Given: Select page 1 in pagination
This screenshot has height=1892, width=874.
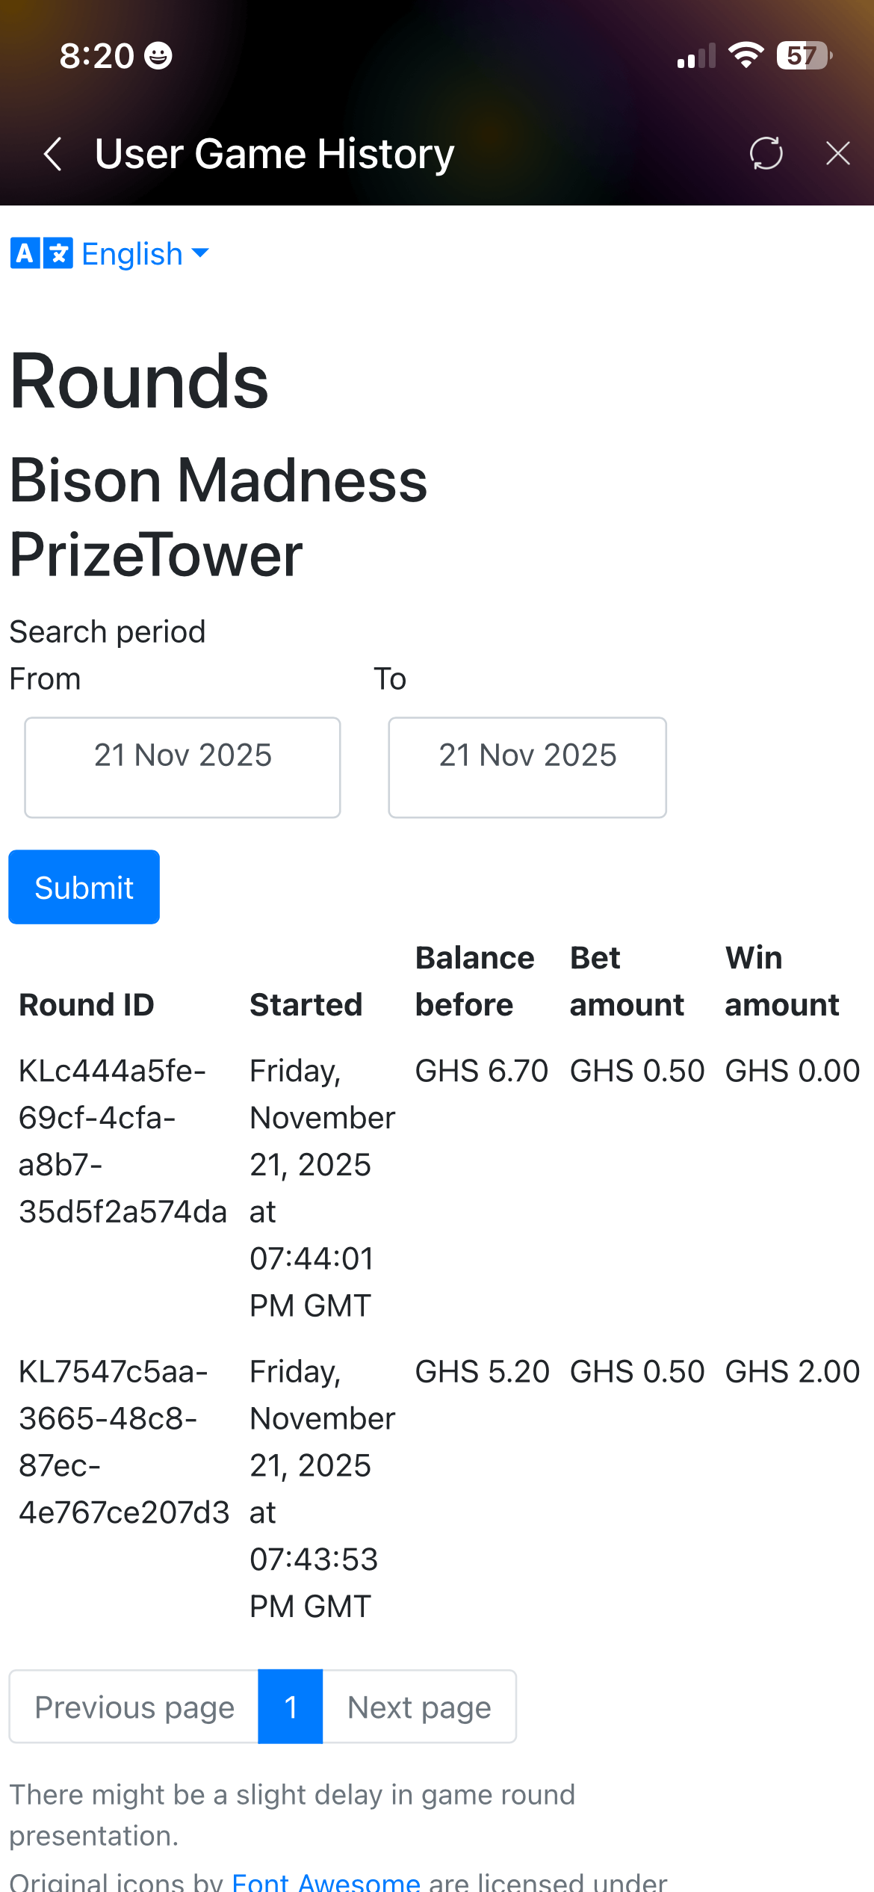Looking at the screenshot, I should 291,1707.
